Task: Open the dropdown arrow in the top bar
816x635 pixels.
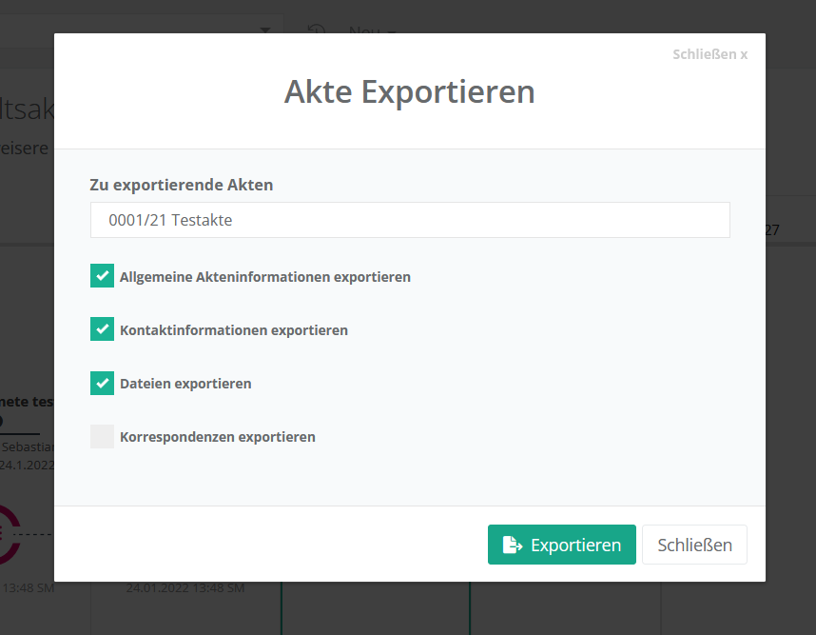Action: (265, 30)
